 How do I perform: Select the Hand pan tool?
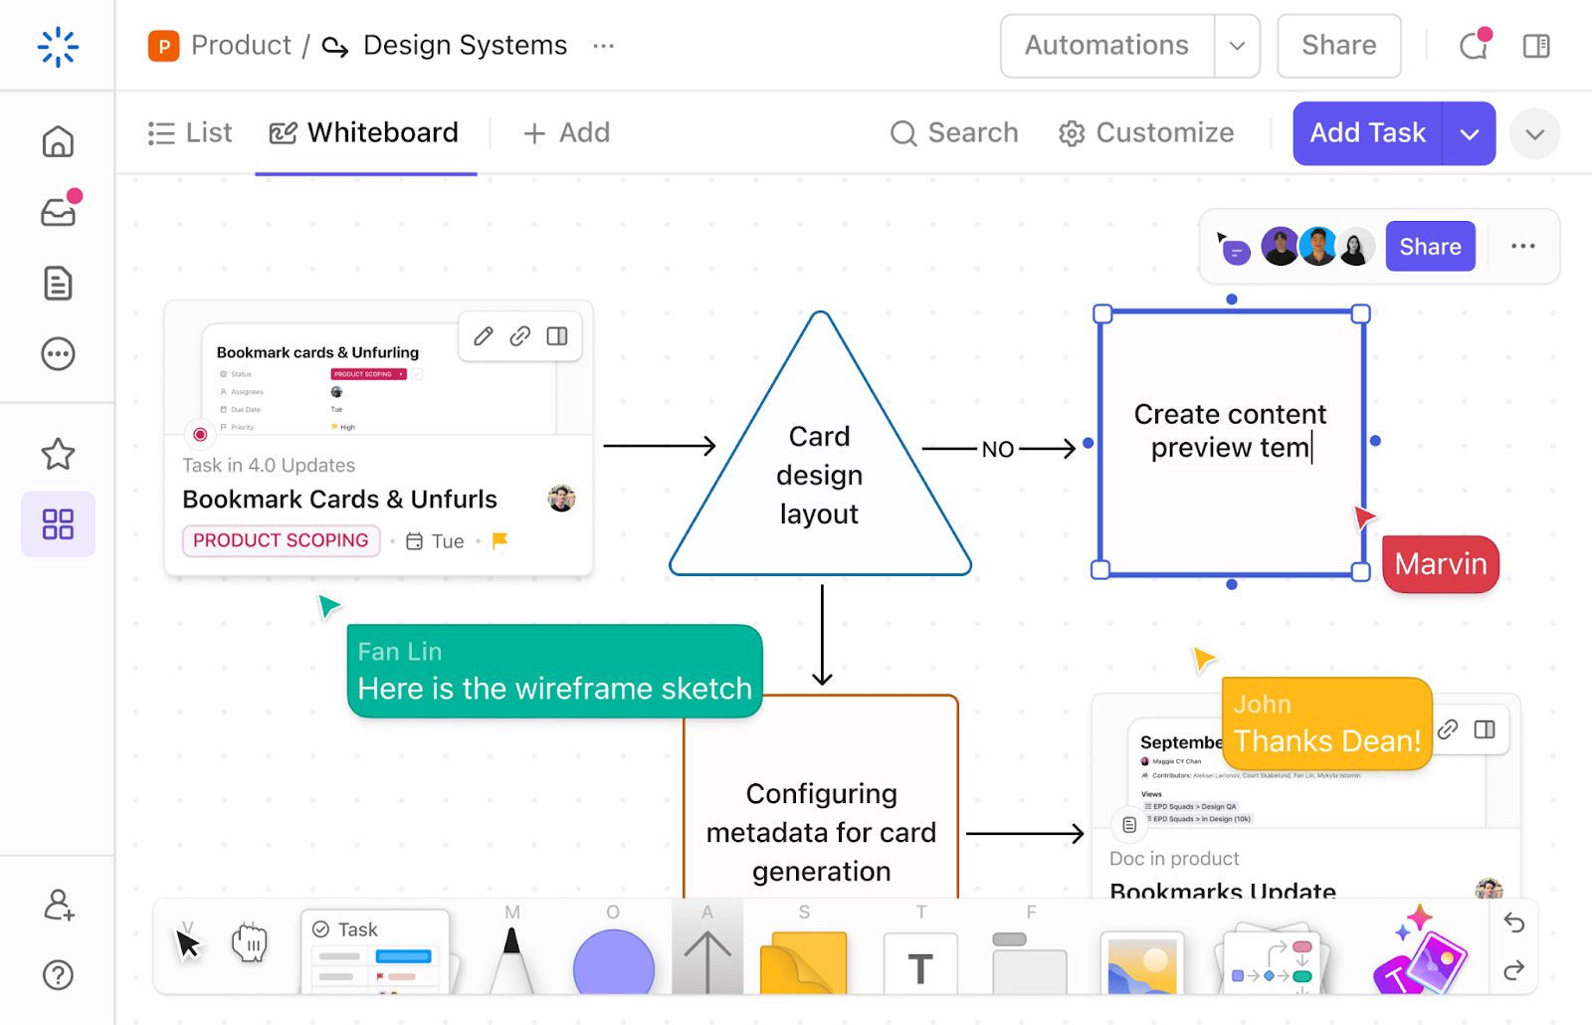(x=250, y=945)
